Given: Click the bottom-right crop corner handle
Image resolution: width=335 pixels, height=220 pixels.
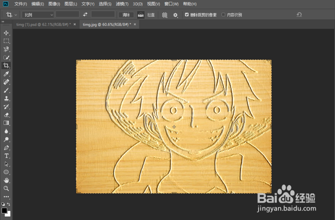Looking at the screenshot, I should (x=270, y=192).
